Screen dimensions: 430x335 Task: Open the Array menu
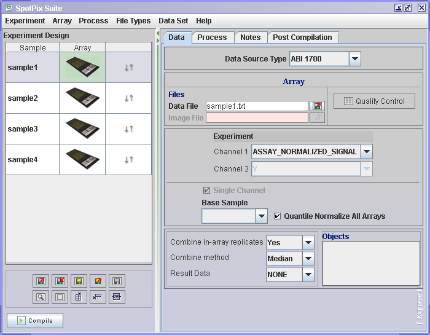coord(62,21)
